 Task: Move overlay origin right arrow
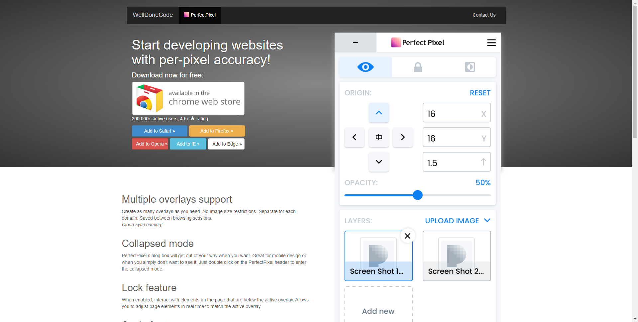click(403, 137)
